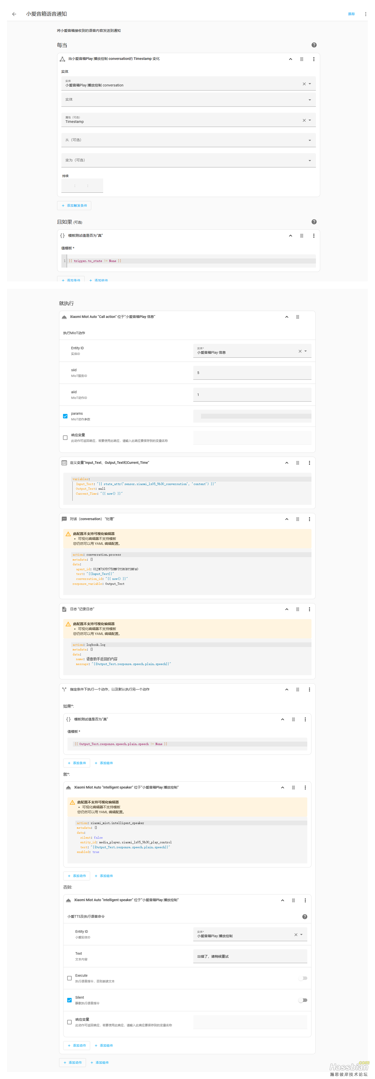The image size is (375, 1079).
Task: Collapse the Call action card
Action: [x=286, y=317]
